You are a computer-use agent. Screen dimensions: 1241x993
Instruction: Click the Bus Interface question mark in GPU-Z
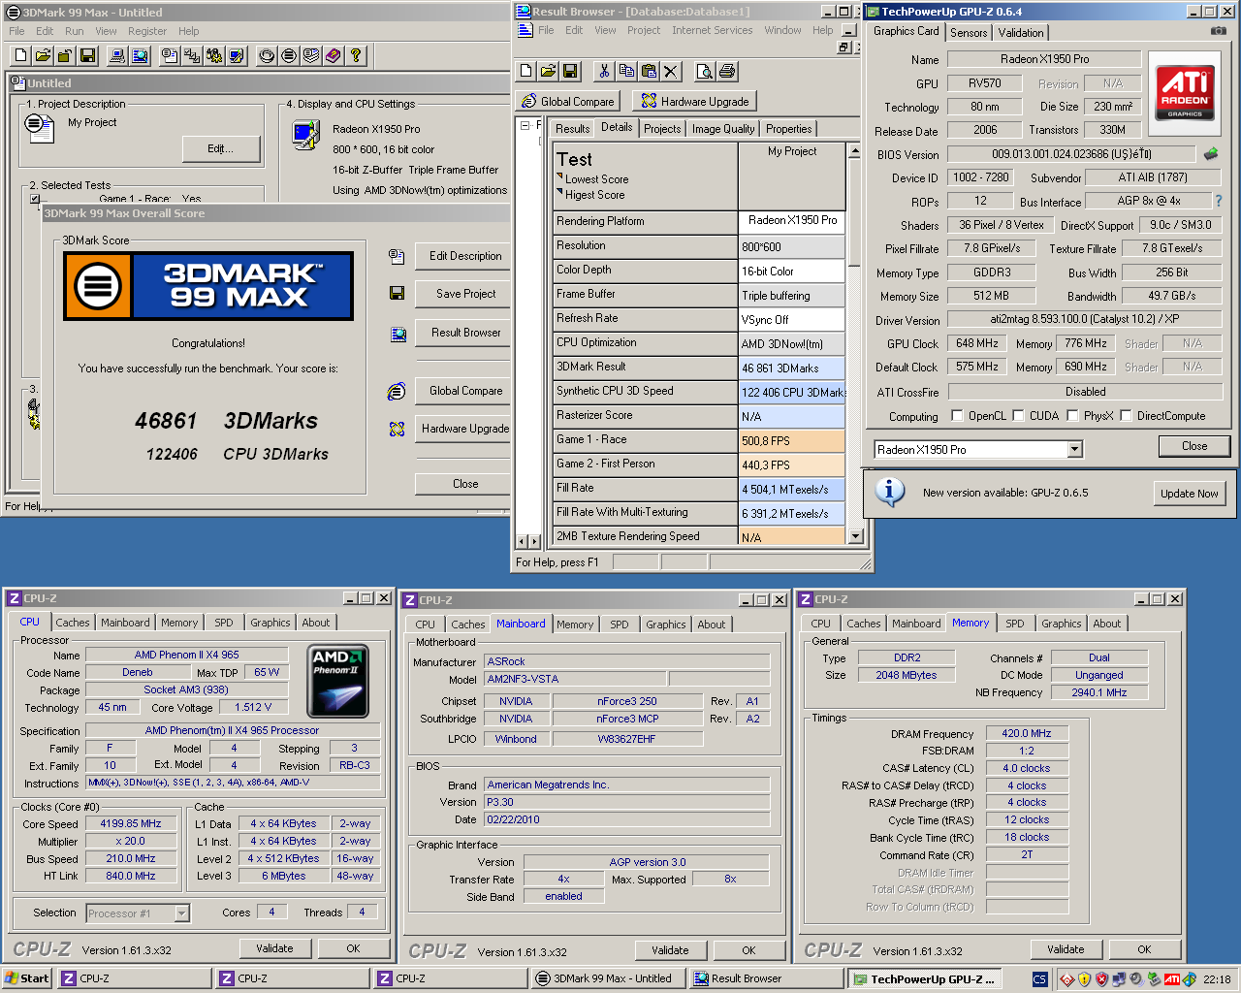(x=1219, y=201)
